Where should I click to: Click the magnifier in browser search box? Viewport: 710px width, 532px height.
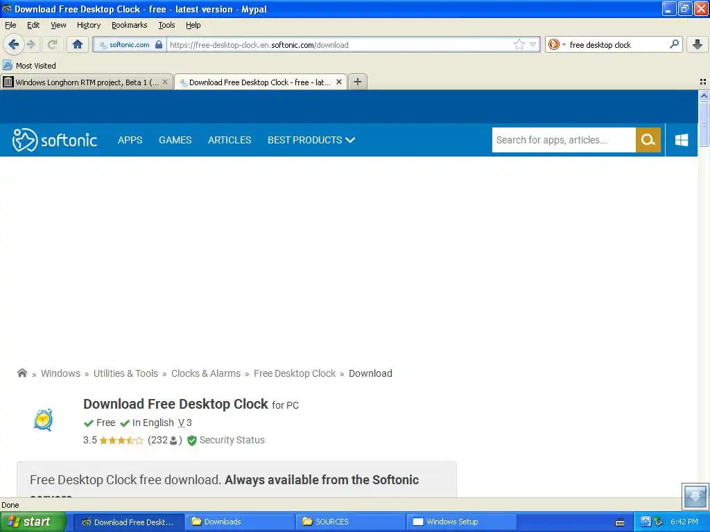[x=674, y=44]
